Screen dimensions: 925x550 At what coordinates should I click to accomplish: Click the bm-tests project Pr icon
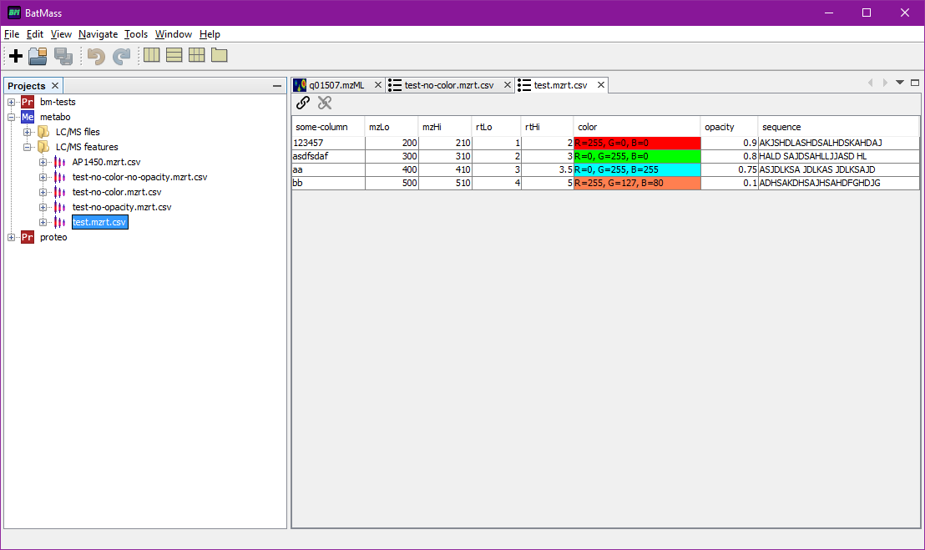pyautogui.click(x=28, y=102)
